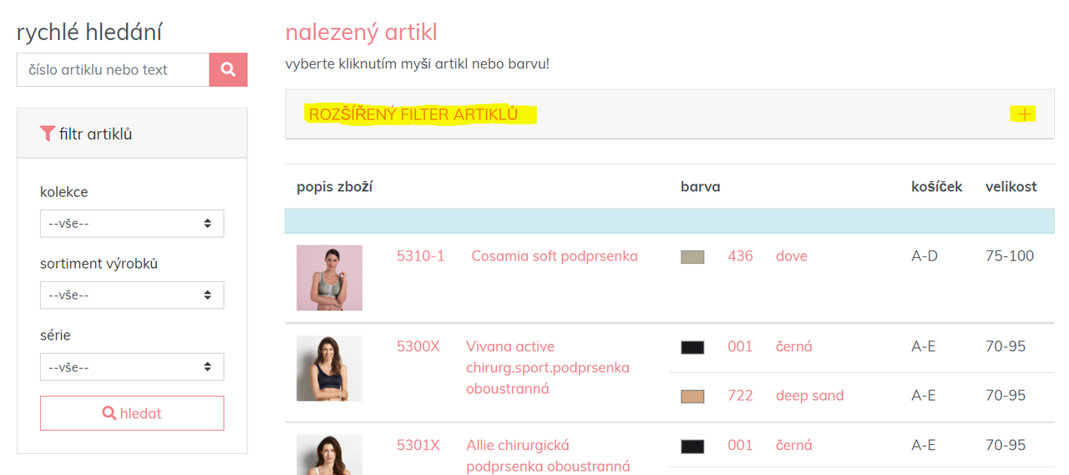Viewport: 1069px width, 475px height.
Task: Click article number 5300X link
Action: 418,346
